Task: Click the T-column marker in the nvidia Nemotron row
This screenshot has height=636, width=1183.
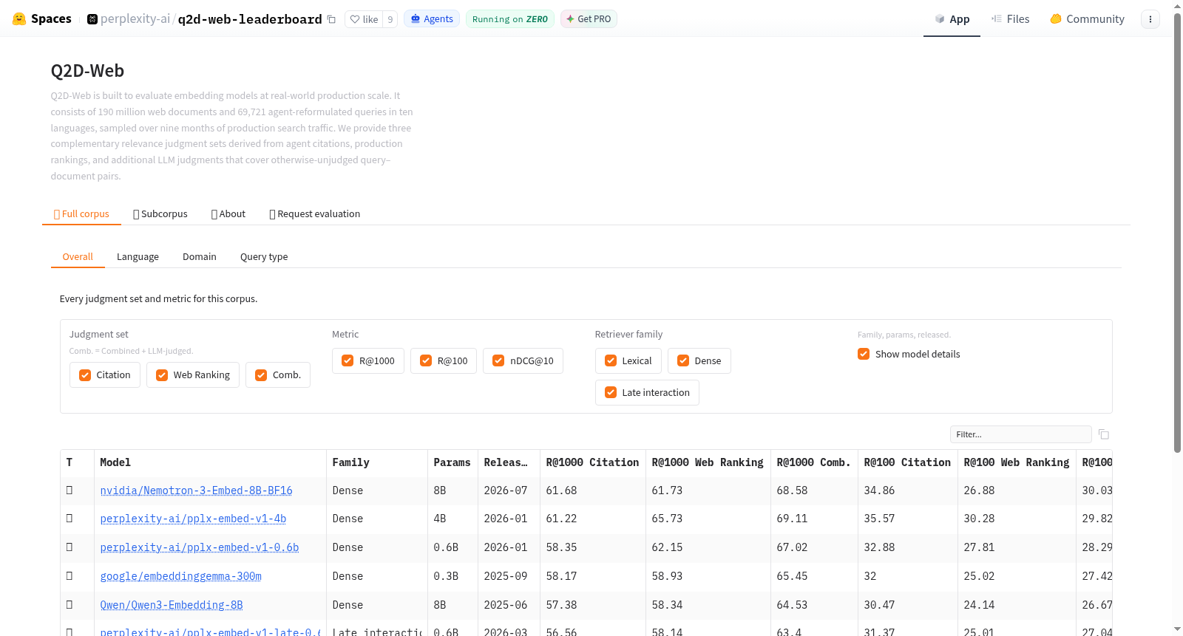Action: [70, 490]
